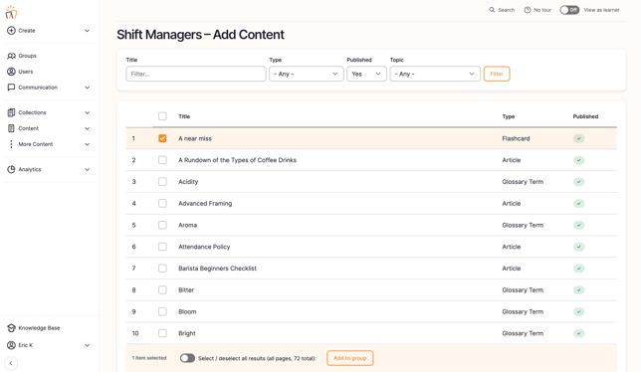Expand the More Content chevron
The width and height of the screenshot is (641, 372).
87,144
